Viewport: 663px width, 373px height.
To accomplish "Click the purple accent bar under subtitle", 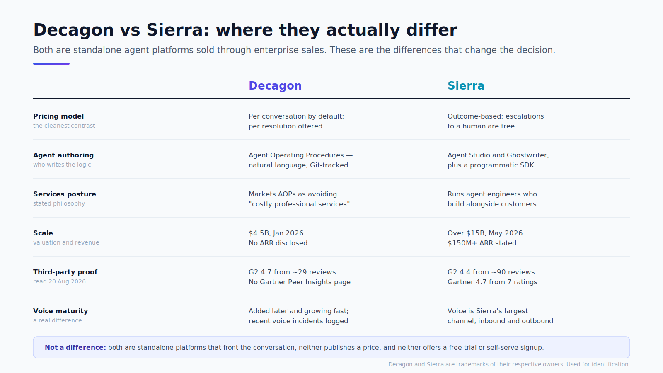I will tap(51, 64).
